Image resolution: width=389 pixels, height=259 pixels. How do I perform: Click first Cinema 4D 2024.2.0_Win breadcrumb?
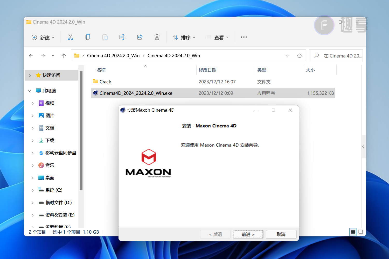tap(113, 56)
